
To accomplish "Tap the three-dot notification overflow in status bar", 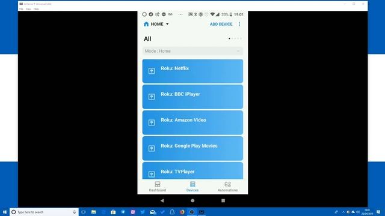I will click(180, 14).
